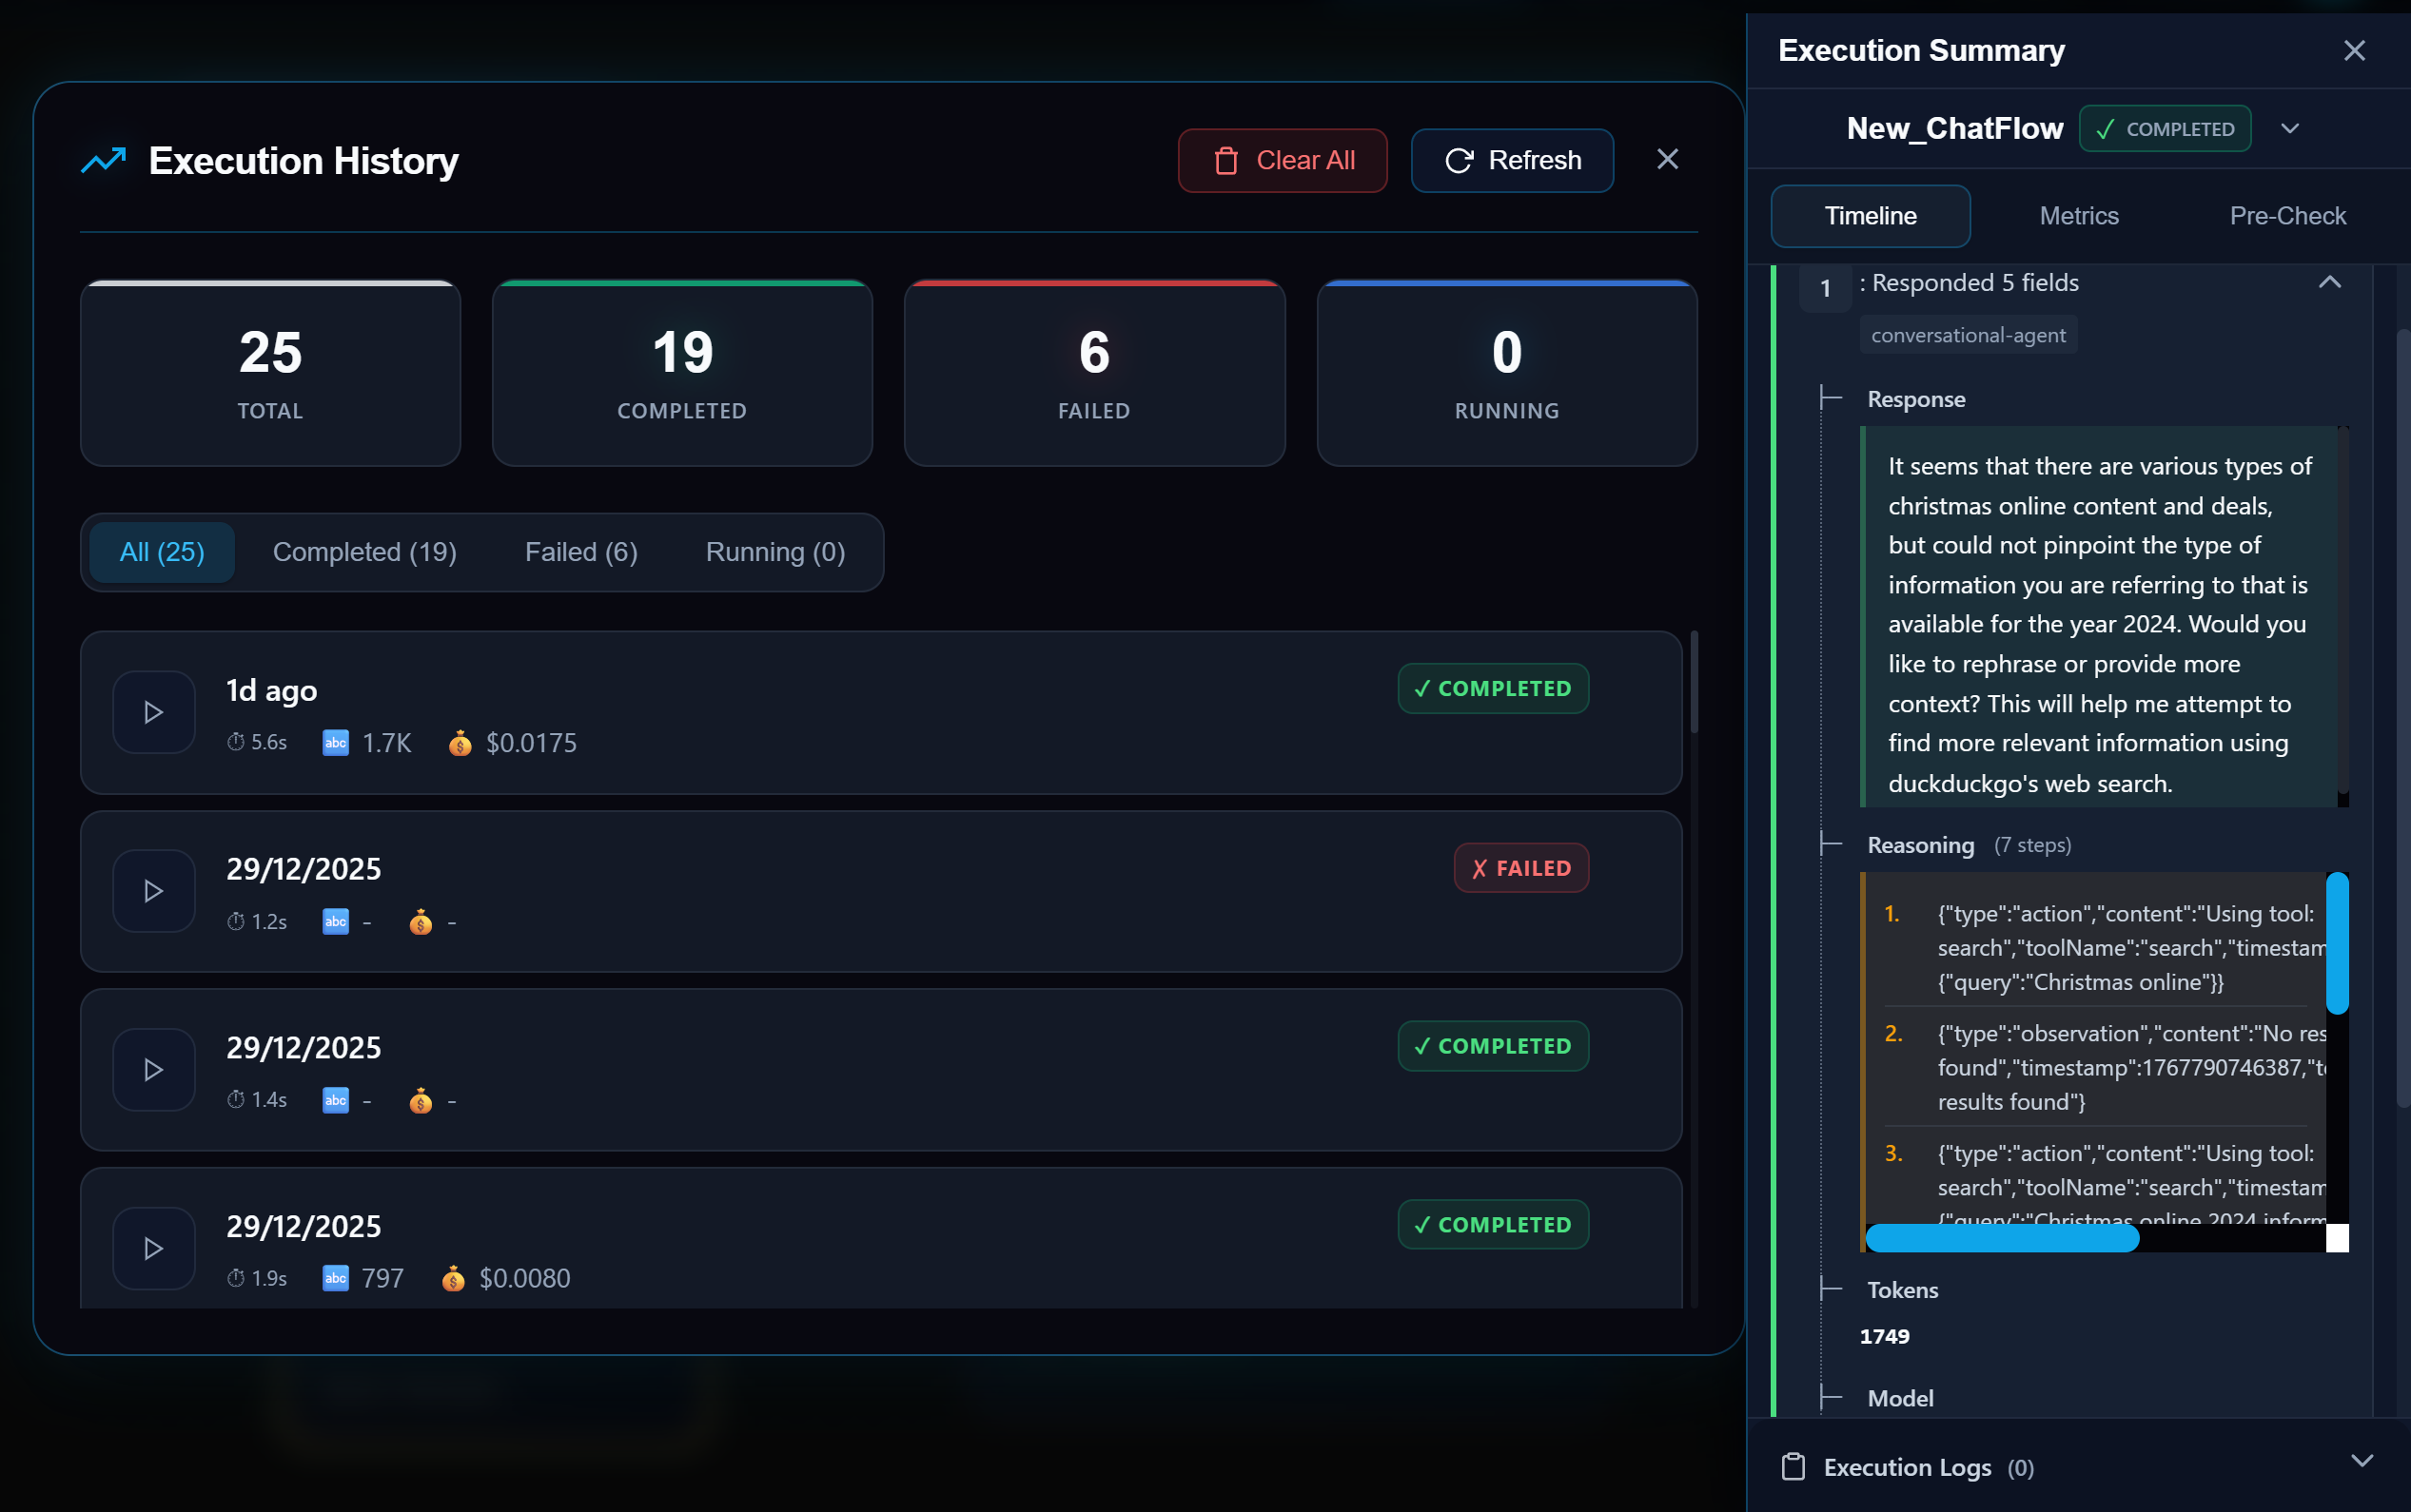
Task: Expand the New_ChatFlow status dropdown chevron
Action: click(x=2290, y=129)
